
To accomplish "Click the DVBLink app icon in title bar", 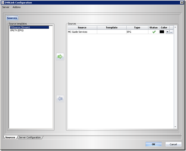I will (3, 2).
